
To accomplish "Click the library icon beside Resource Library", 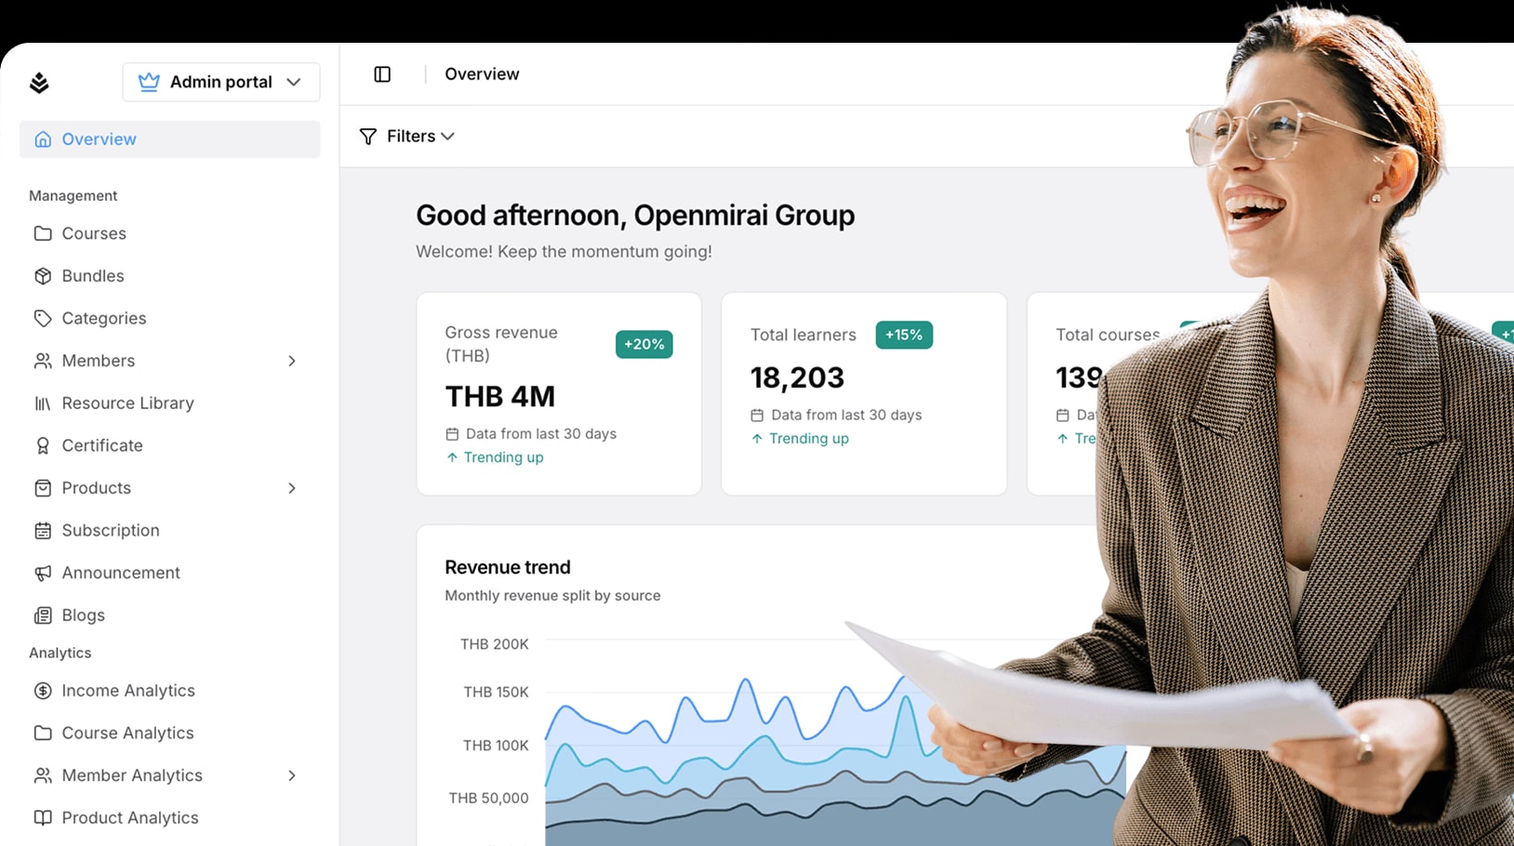I will tap(43, 403).
